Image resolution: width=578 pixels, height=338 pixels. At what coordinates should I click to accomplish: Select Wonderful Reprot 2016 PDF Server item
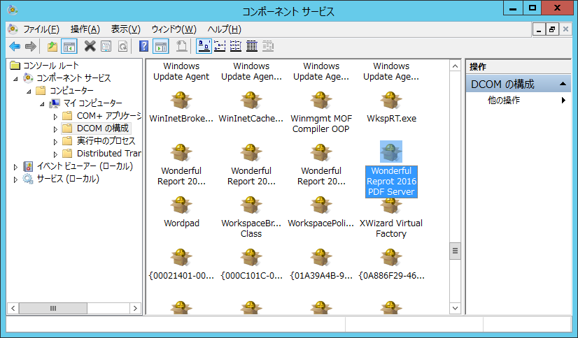tap(391, 169)
